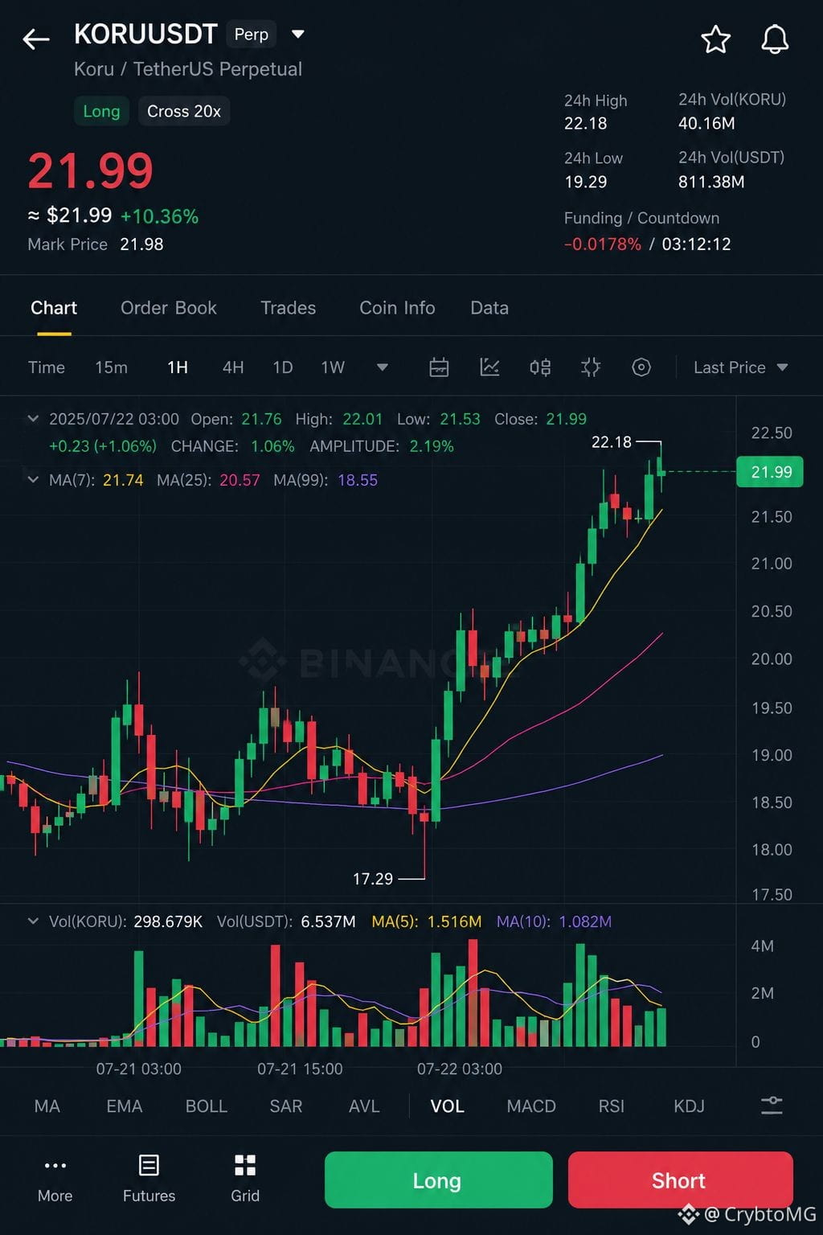Tap the MA(99) 18.55 value
Screen dimensions: 823x1235
358,480
